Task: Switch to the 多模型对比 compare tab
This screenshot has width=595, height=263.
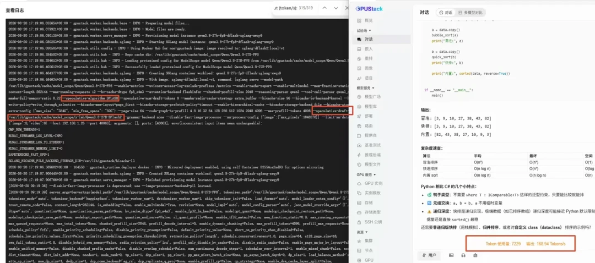Action: point(470,13)
